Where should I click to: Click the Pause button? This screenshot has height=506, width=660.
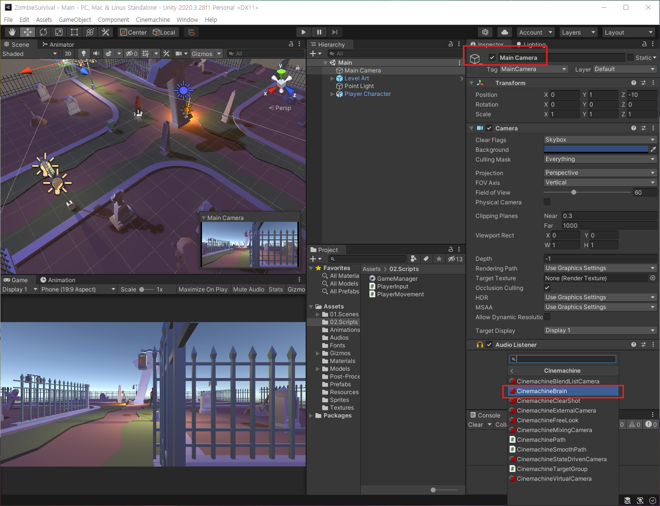(x=319, y=32)
